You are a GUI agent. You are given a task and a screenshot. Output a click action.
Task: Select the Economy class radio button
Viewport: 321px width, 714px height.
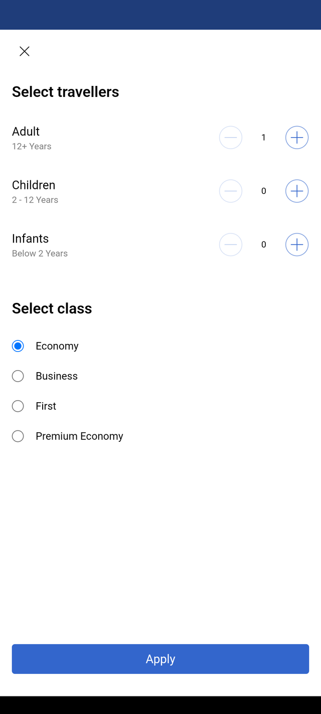pos(18,346)
